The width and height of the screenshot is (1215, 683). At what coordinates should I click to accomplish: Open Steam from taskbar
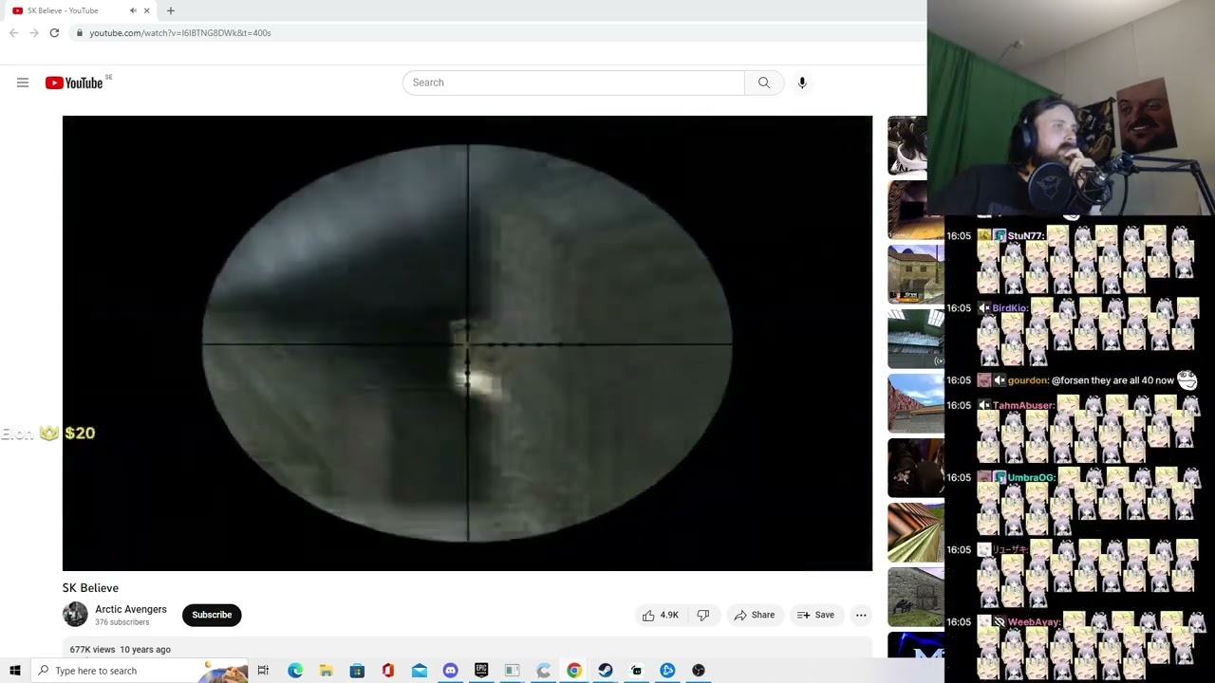(605, 671)
